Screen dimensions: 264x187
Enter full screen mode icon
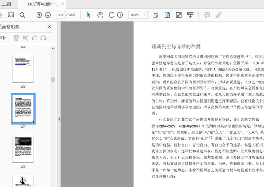click(x=179, y=15)
